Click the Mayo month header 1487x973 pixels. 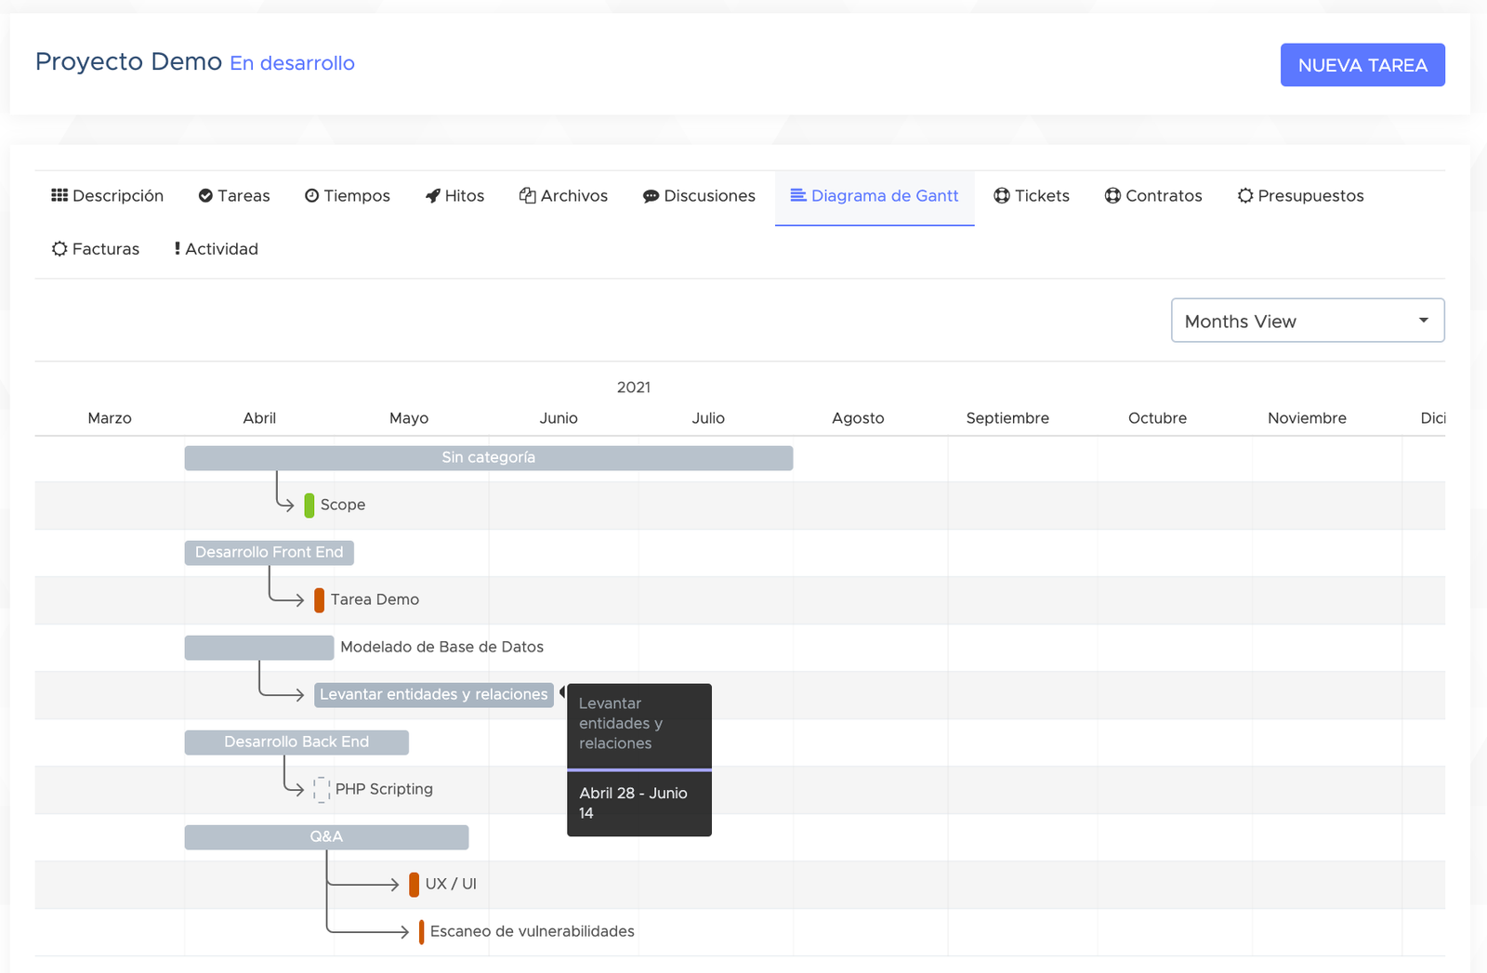tap(409, 418)
